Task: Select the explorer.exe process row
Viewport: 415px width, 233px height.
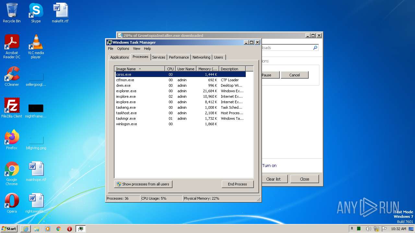Action: [x=180, y=91]
